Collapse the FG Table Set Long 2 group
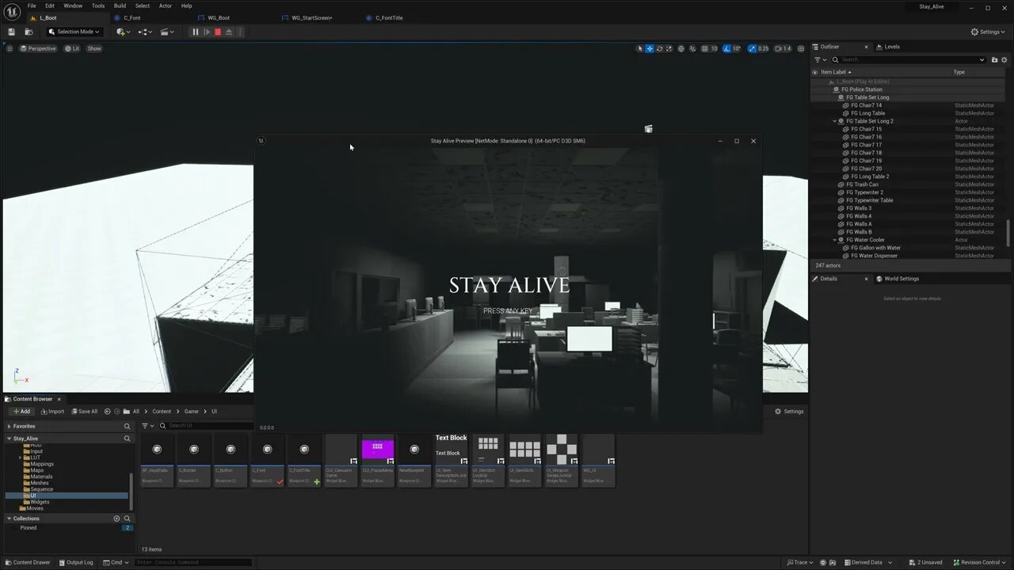 point(834,121)
